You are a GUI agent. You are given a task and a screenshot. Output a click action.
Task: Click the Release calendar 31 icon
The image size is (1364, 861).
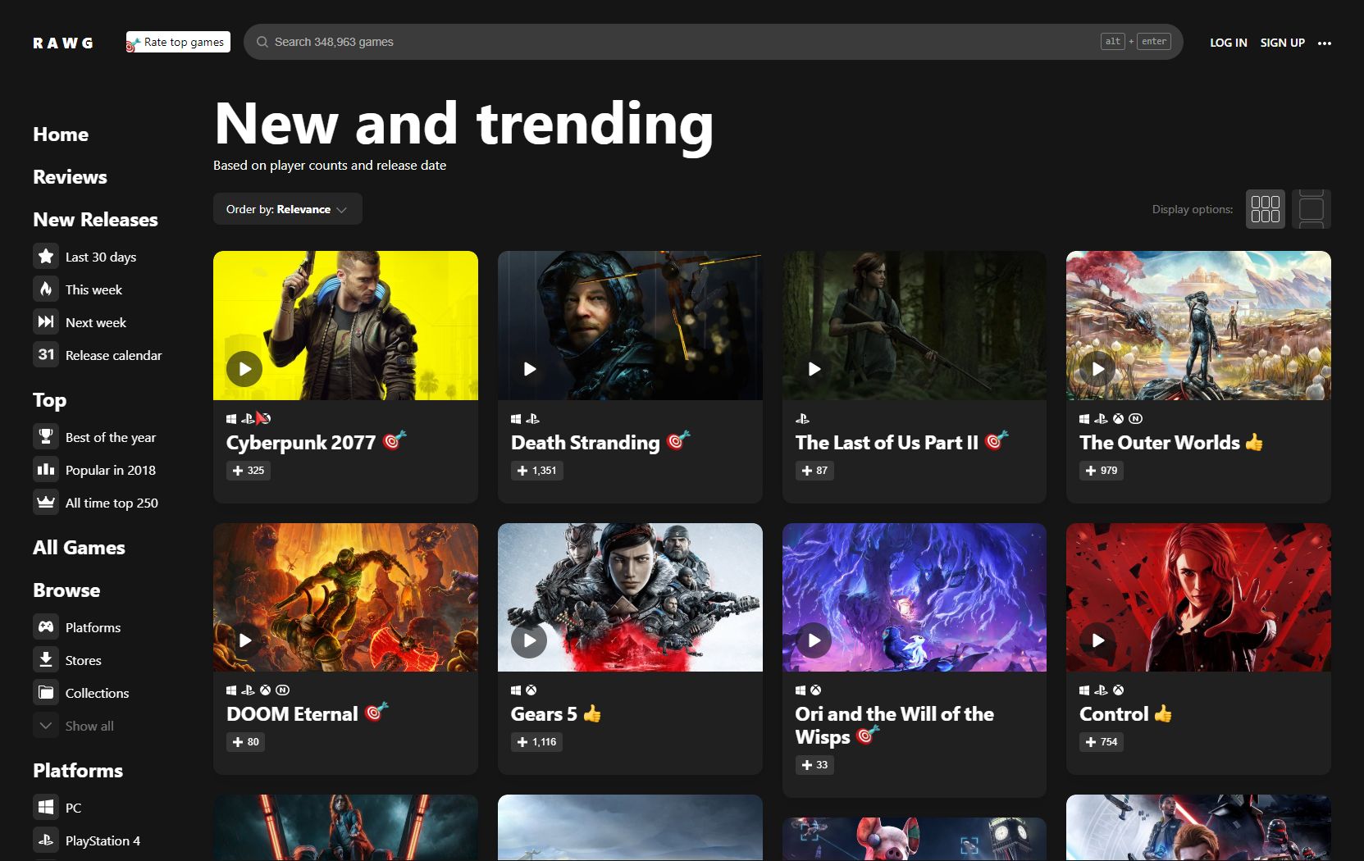46,354
